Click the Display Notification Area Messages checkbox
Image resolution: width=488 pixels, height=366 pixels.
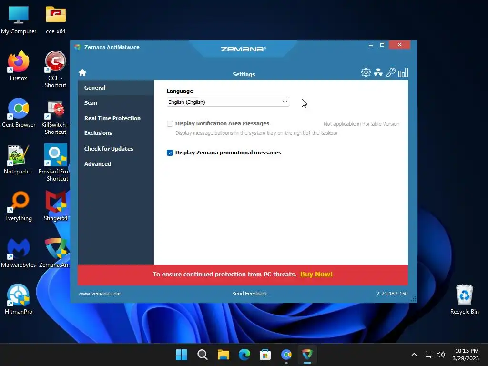coord(170,123)
